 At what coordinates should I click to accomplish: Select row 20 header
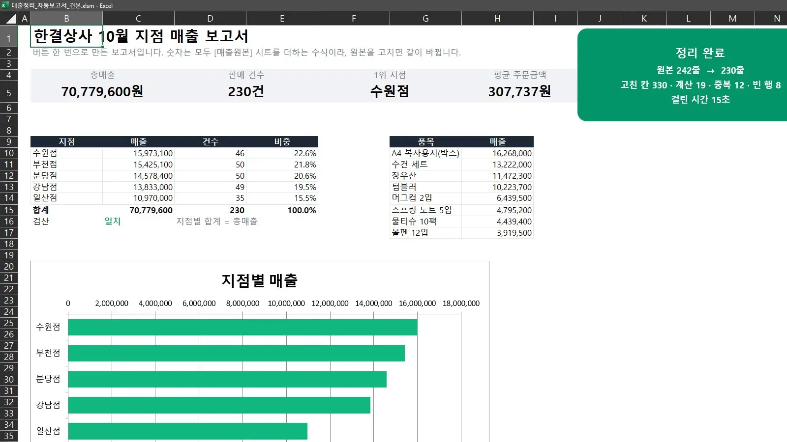point(9,267)
